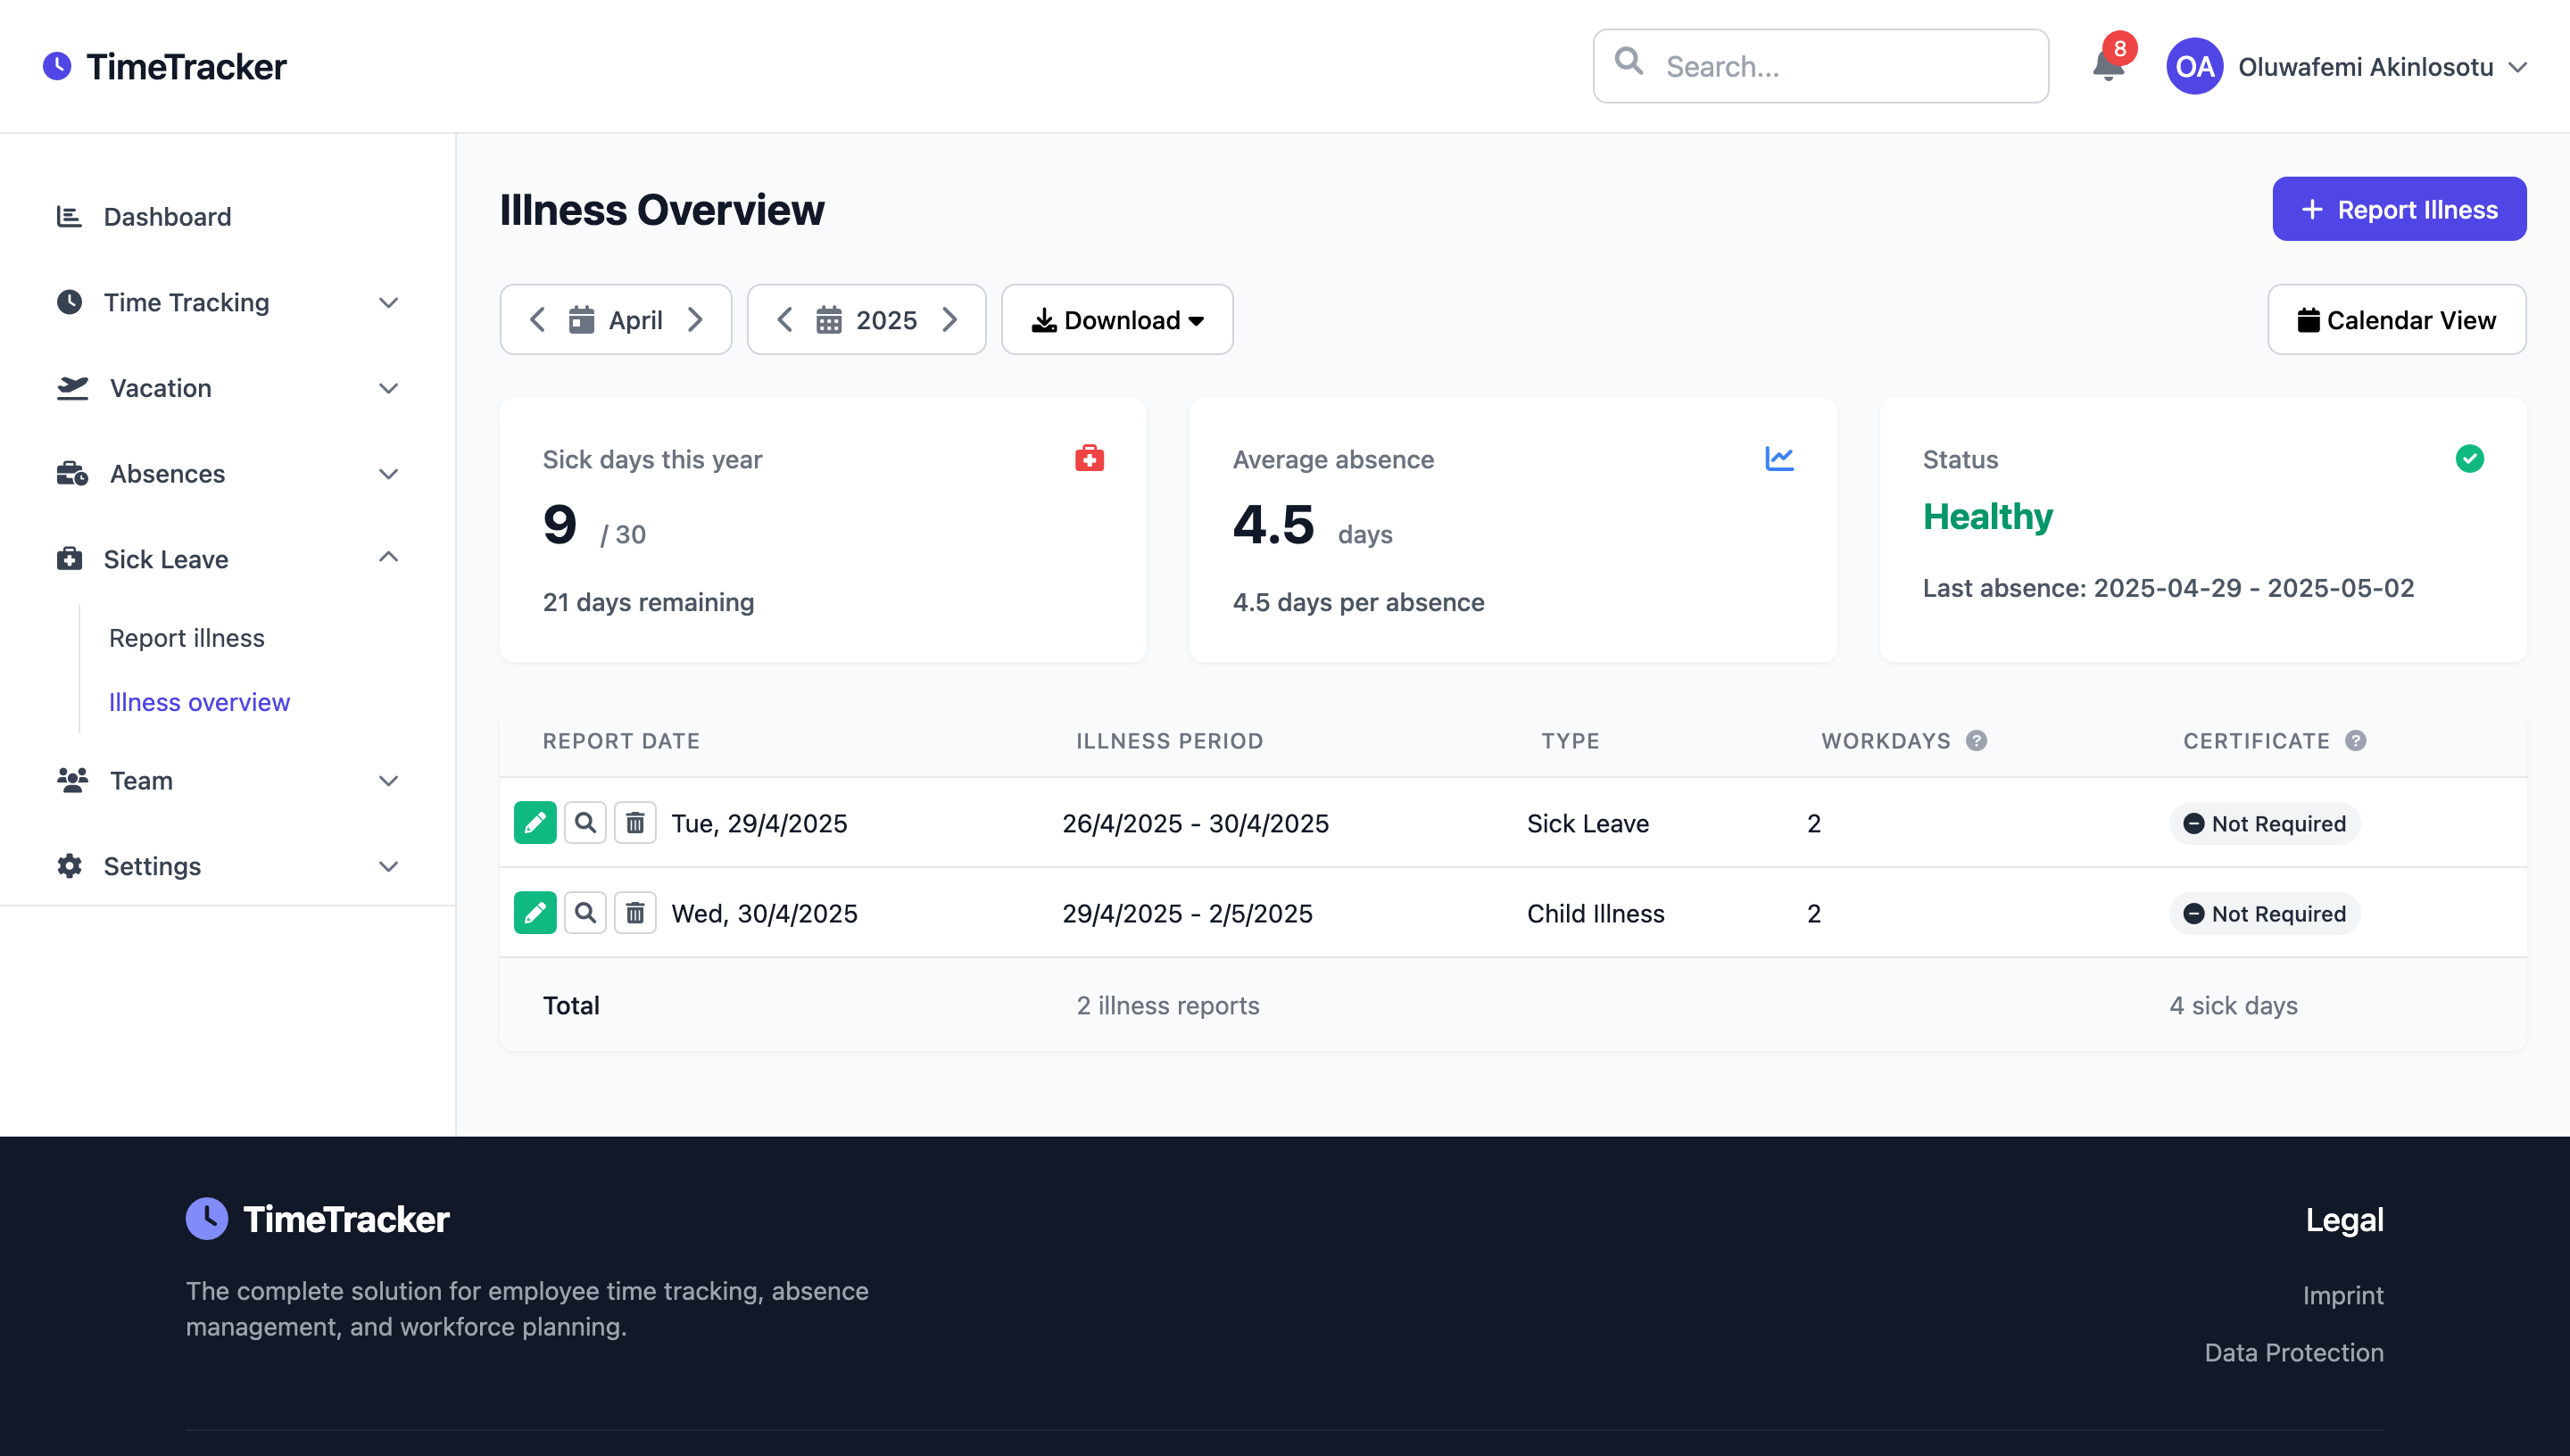Open the Download dropdown

click(1117, 320)
